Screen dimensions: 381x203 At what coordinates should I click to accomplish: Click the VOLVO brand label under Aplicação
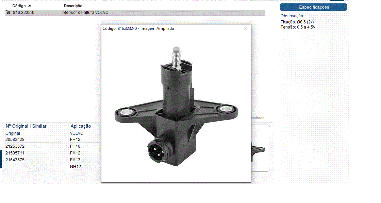click(77, 133)
